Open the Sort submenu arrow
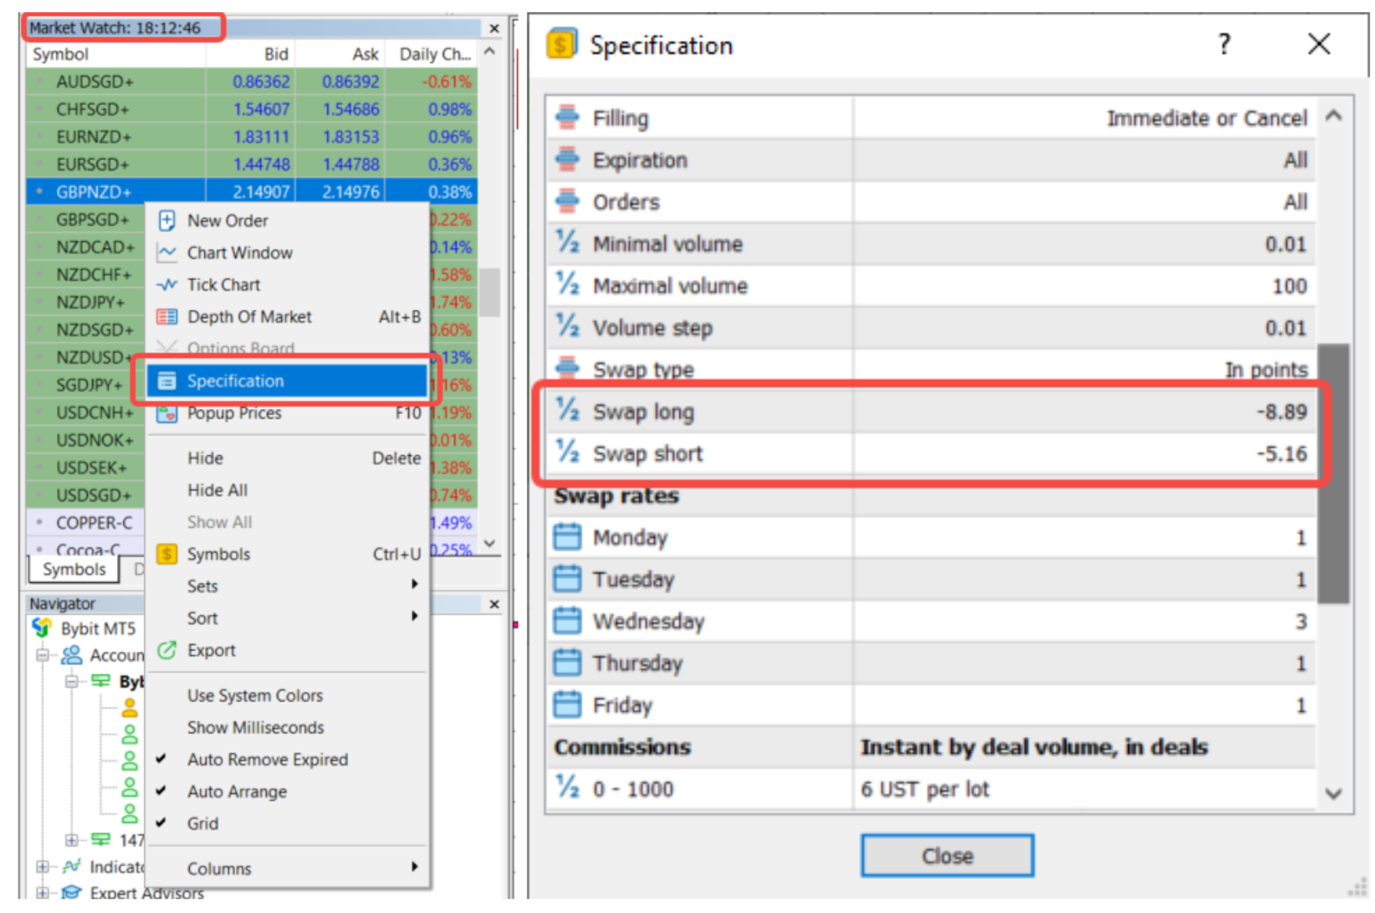The height and width of the screenshot is (913, 1375). pyautogui.click(x=414, y=617)
